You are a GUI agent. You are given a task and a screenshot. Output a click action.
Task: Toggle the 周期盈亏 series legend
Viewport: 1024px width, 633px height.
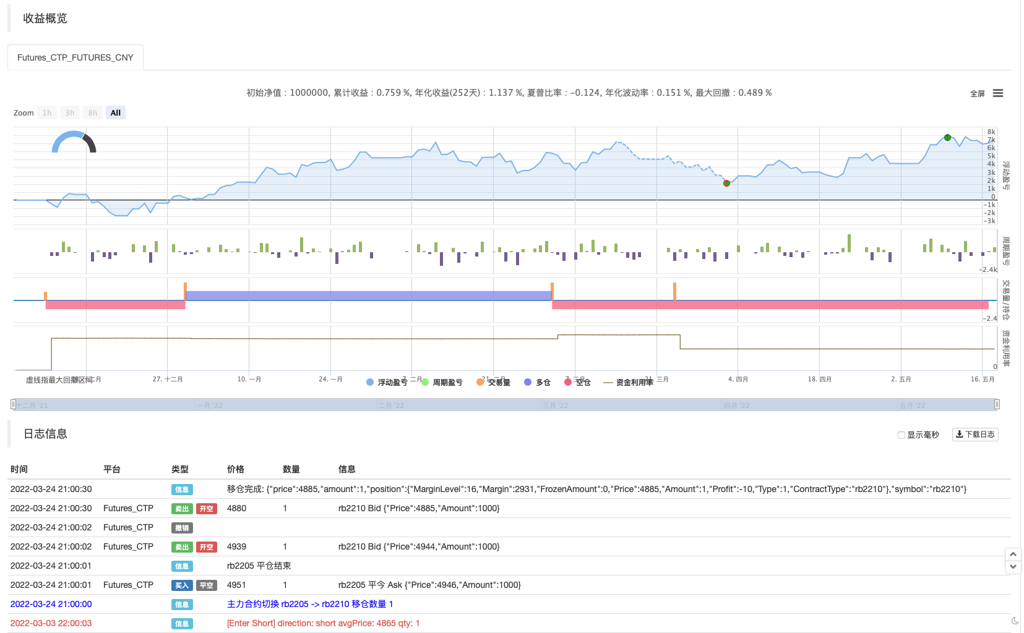point(442,383)
